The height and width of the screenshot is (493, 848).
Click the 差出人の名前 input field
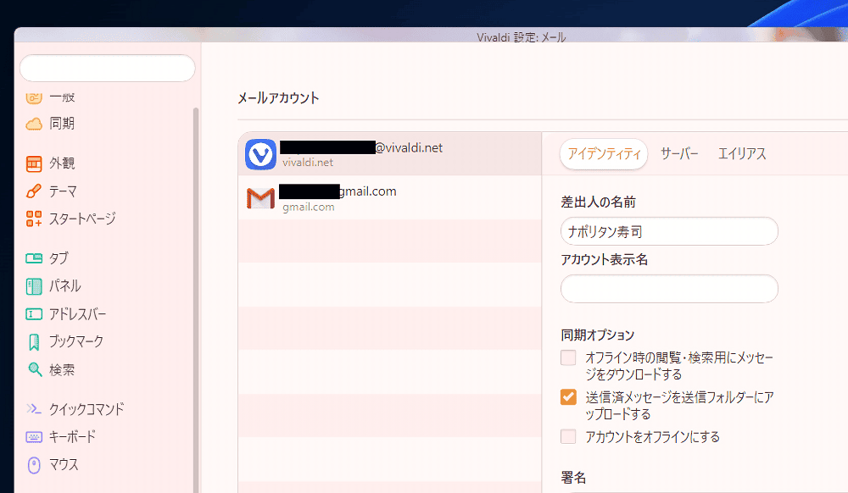point(669,231)
